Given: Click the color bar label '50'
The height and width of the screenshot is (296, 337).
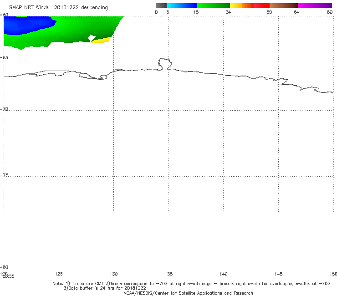Looking at the screenshot, I should coord(269,12).
